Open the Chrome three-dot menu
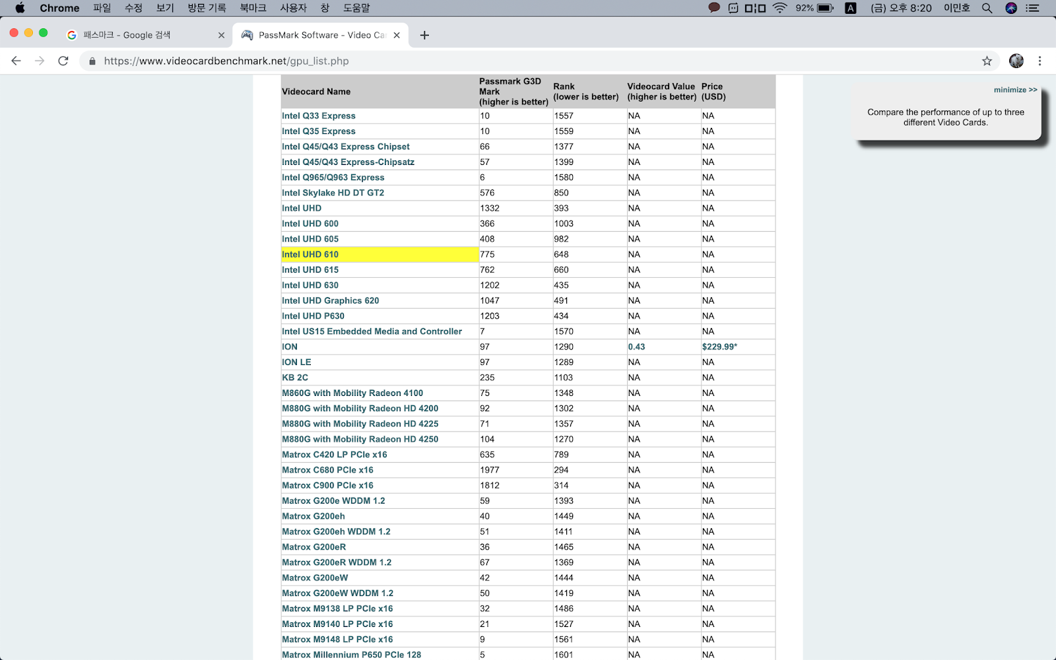This screenshot has height=660, width=1056. tap(1039, 61)
